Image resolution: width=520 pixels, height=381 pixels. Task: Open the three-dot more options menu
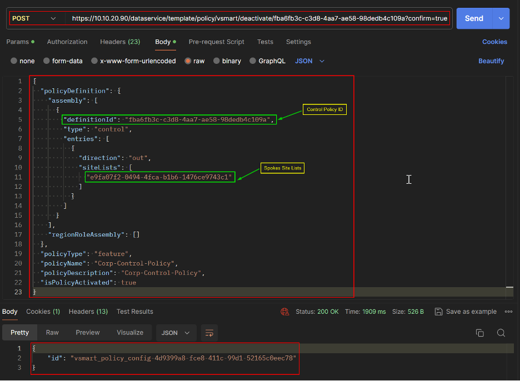pos(508,312)
